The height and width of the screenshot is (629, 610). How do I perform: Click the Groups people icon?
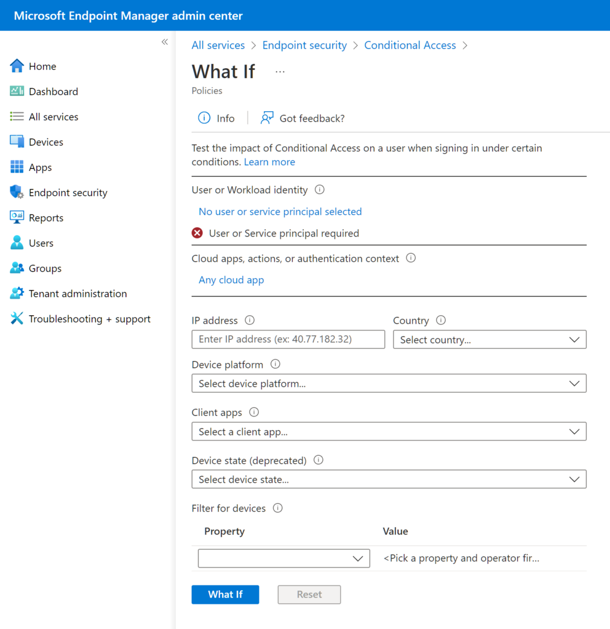(17, 268)
